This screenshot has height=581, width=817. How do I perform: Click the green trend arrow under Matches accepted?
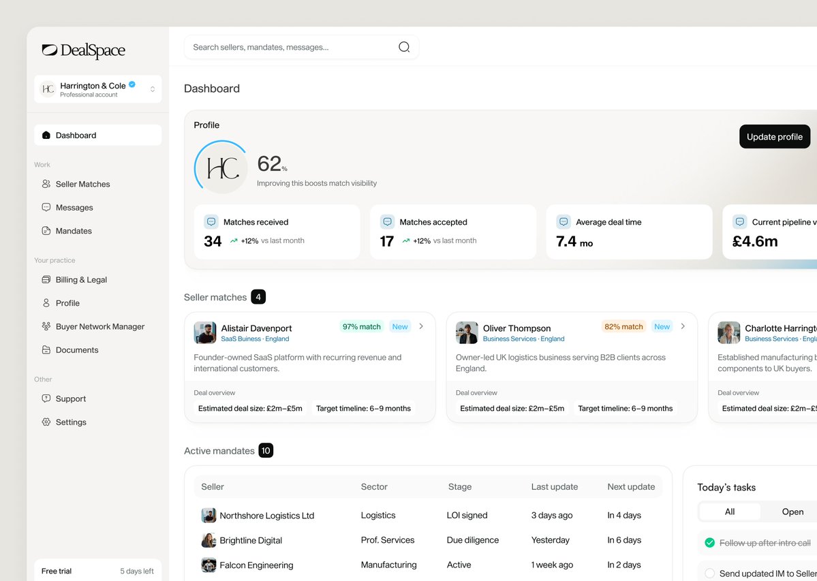click(406, 241)
